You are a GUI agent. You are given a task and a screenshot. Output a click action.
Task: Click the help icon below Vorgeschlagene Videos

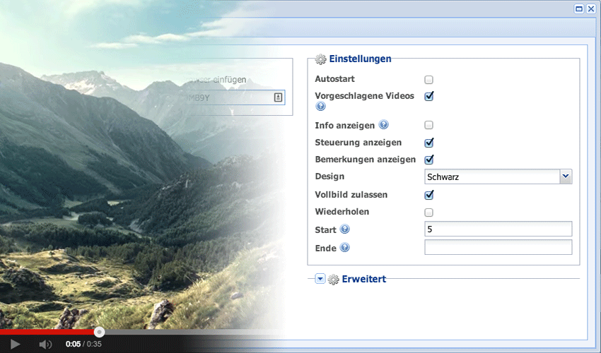pos(320,107)
